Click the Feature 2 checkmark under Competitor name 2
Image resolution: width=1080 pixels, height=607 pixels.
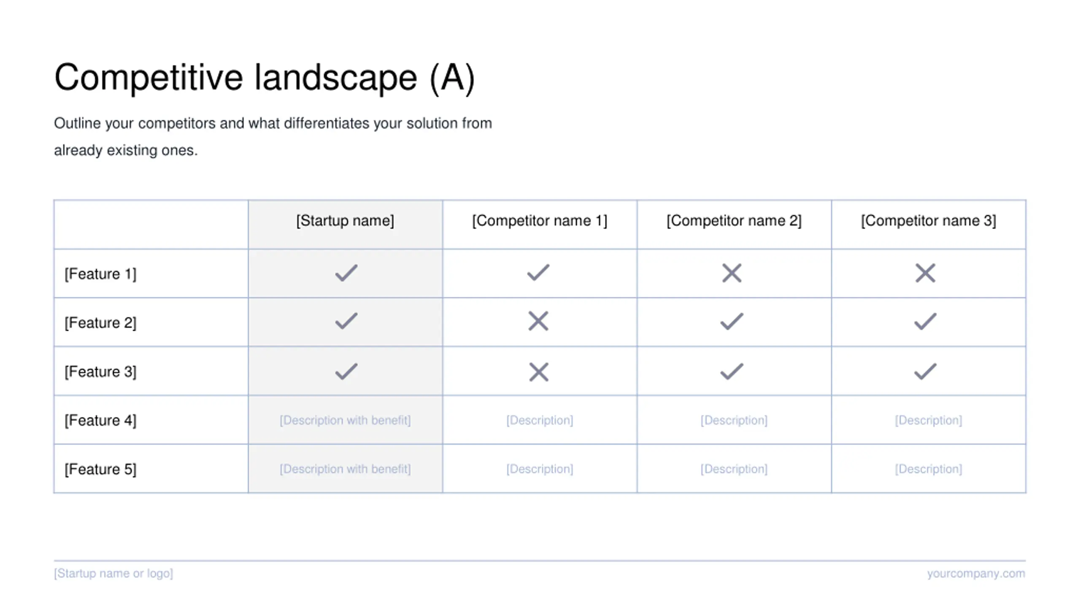coord(732,321)
